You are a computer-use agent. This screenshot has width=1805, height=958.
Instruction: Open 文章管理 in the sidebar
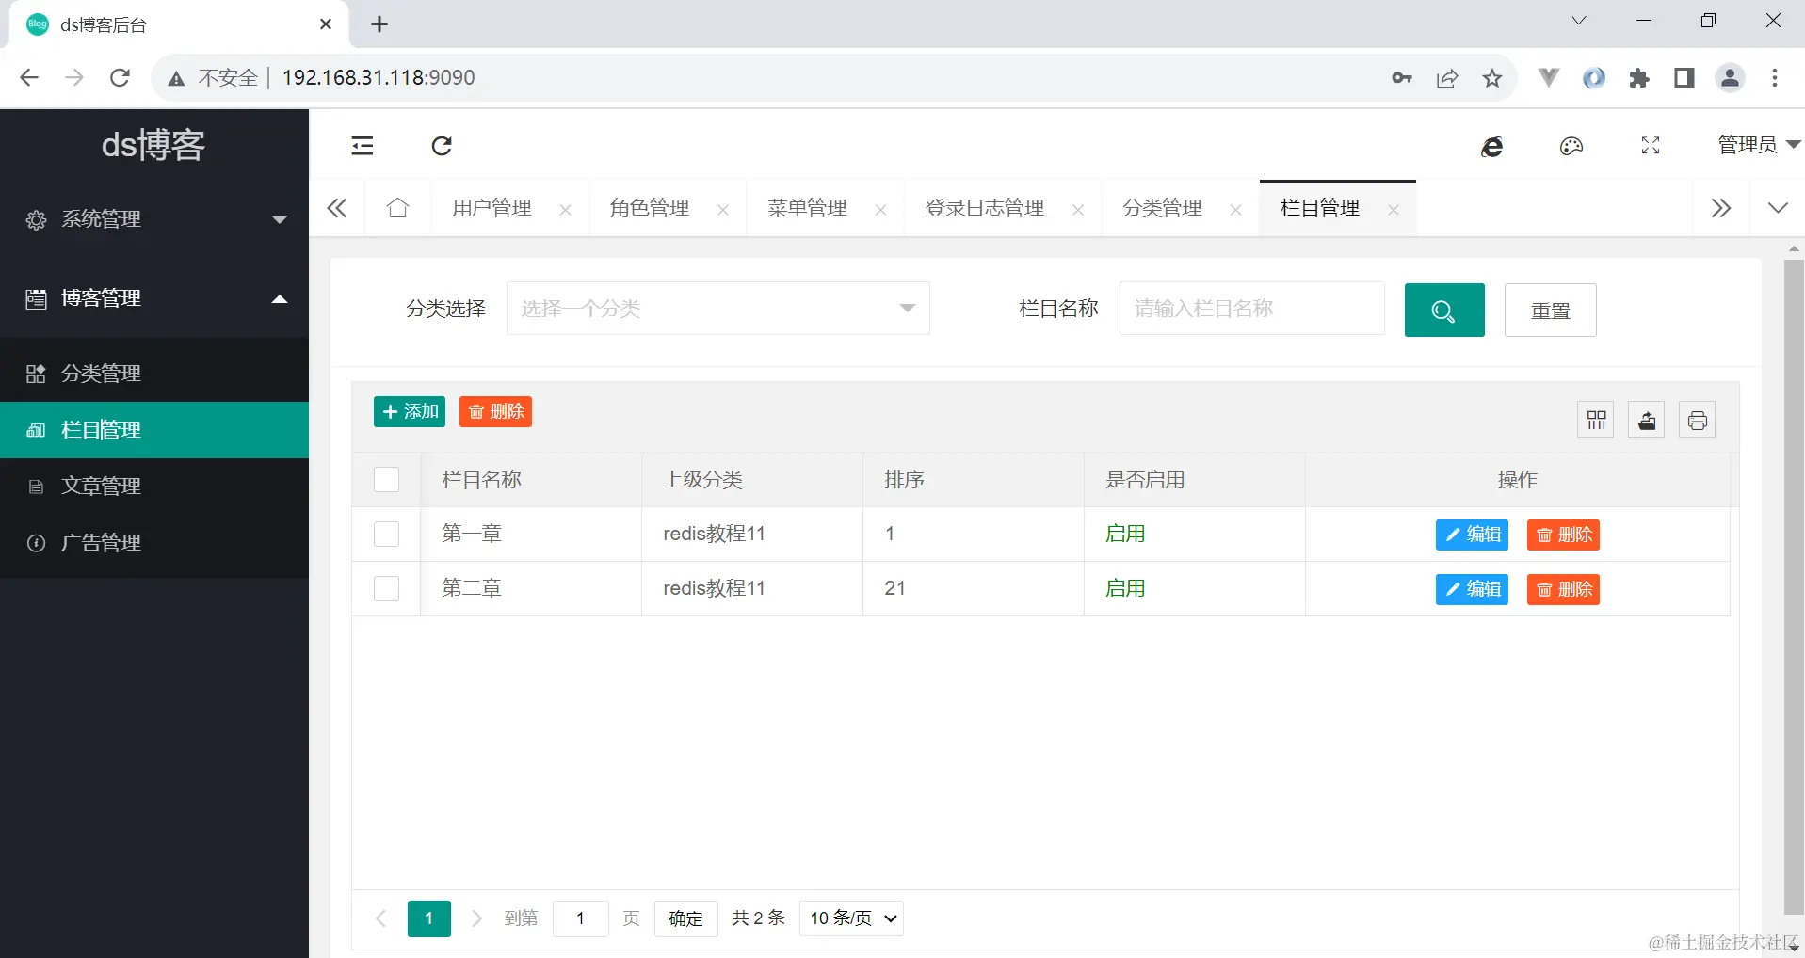pyautogui.click(x=154, y=487)
